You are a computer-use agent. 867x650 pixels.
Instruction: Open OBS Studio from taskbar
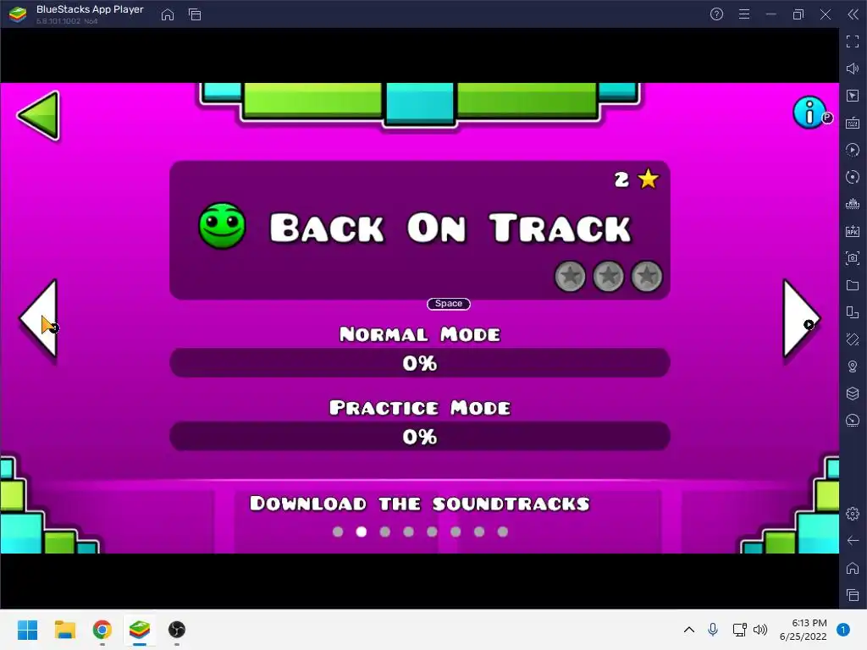click(x=176, y=630)
